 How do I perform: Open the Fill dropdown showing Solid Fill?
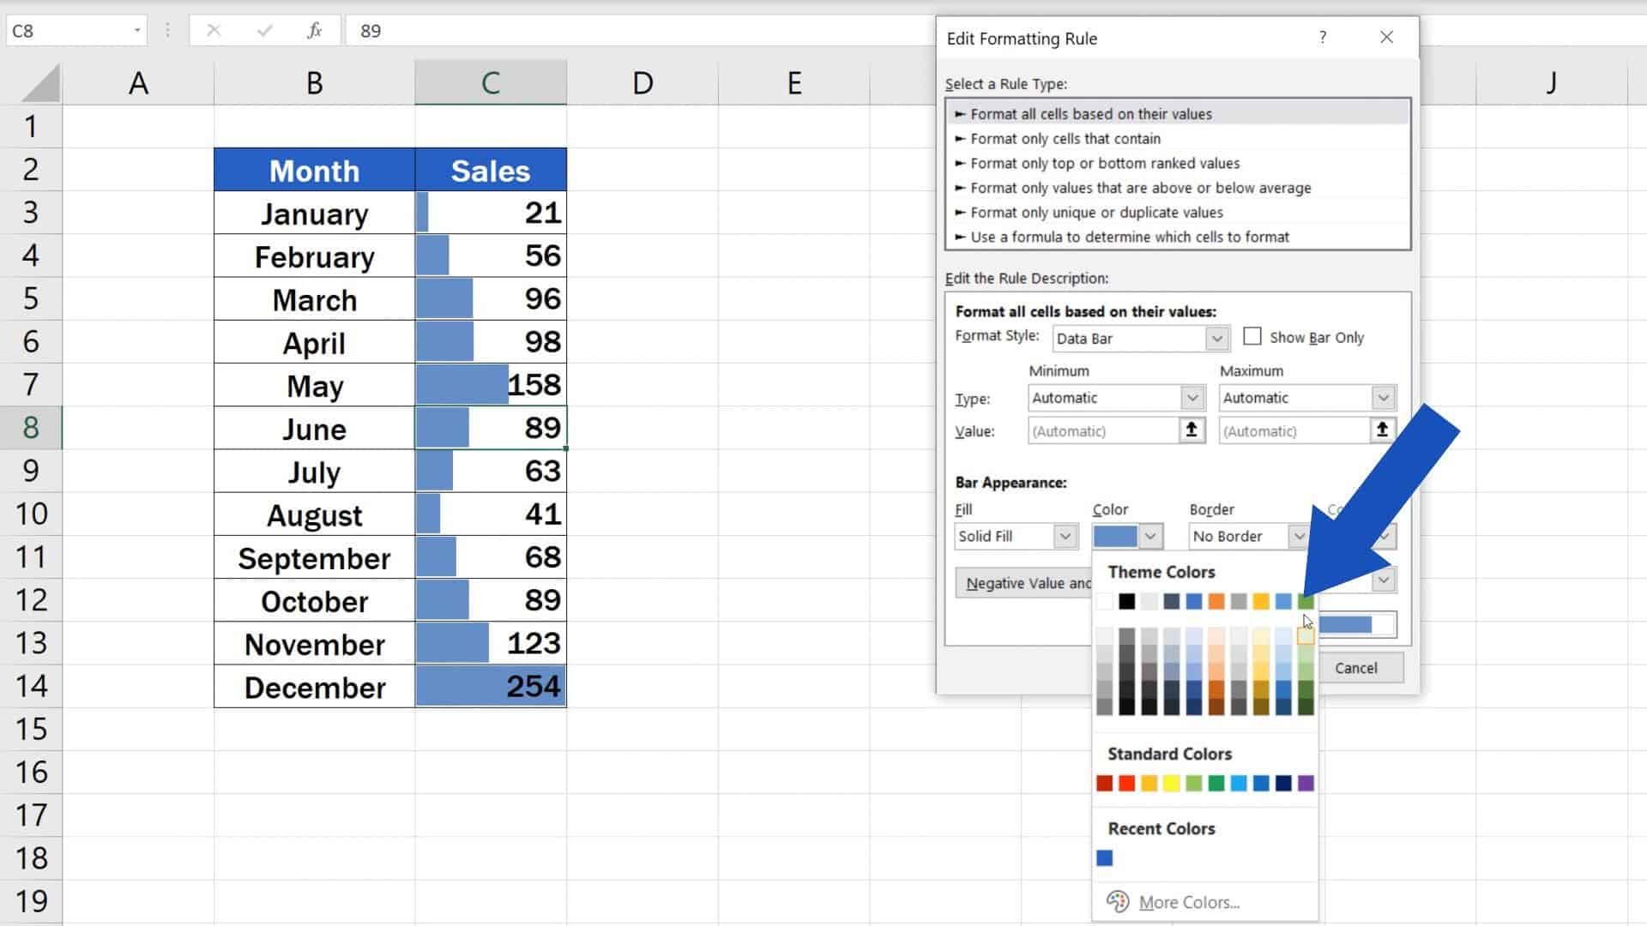pos(1065,536)
